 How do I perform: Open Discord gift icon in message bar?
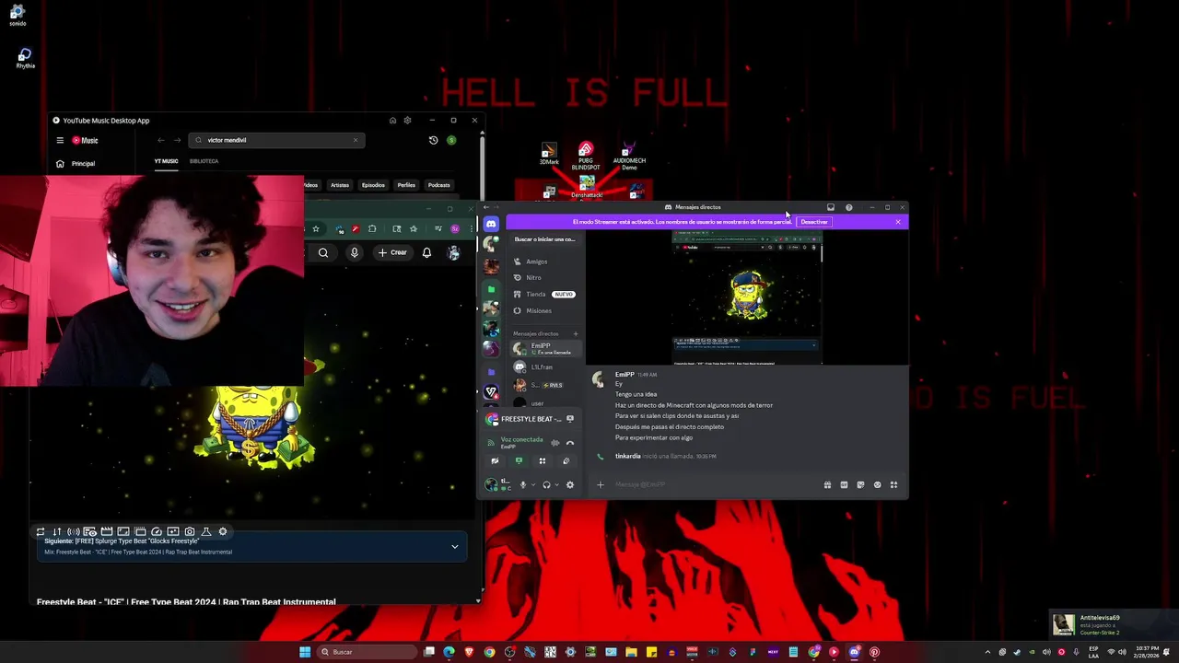827,484
